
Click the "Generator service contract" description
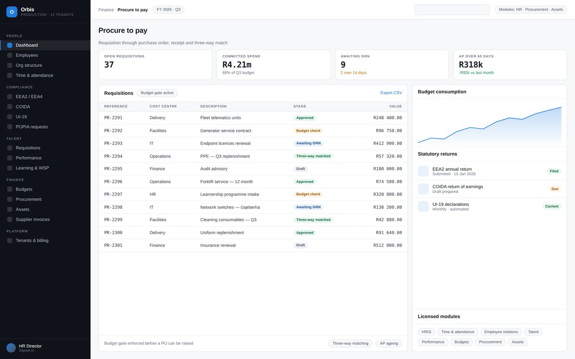[x=226, y=131]
